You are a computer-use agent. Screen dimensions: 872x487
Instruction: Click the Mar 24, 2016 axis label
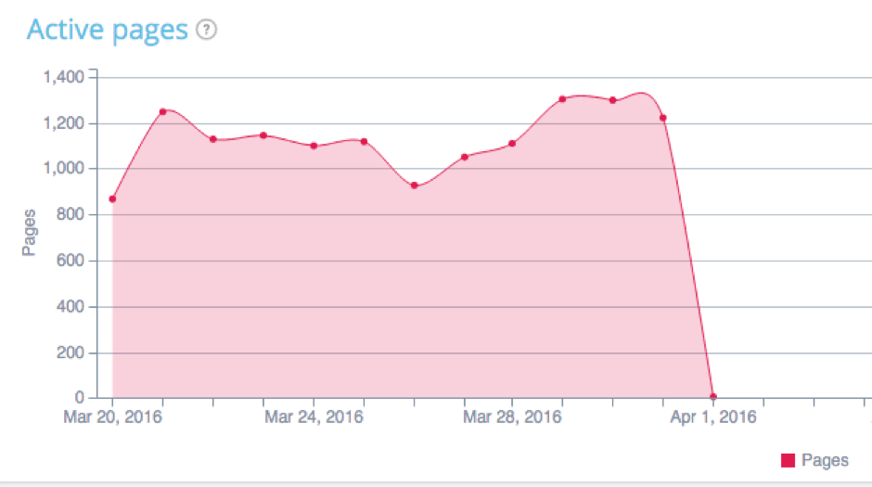tap(314, 417)
